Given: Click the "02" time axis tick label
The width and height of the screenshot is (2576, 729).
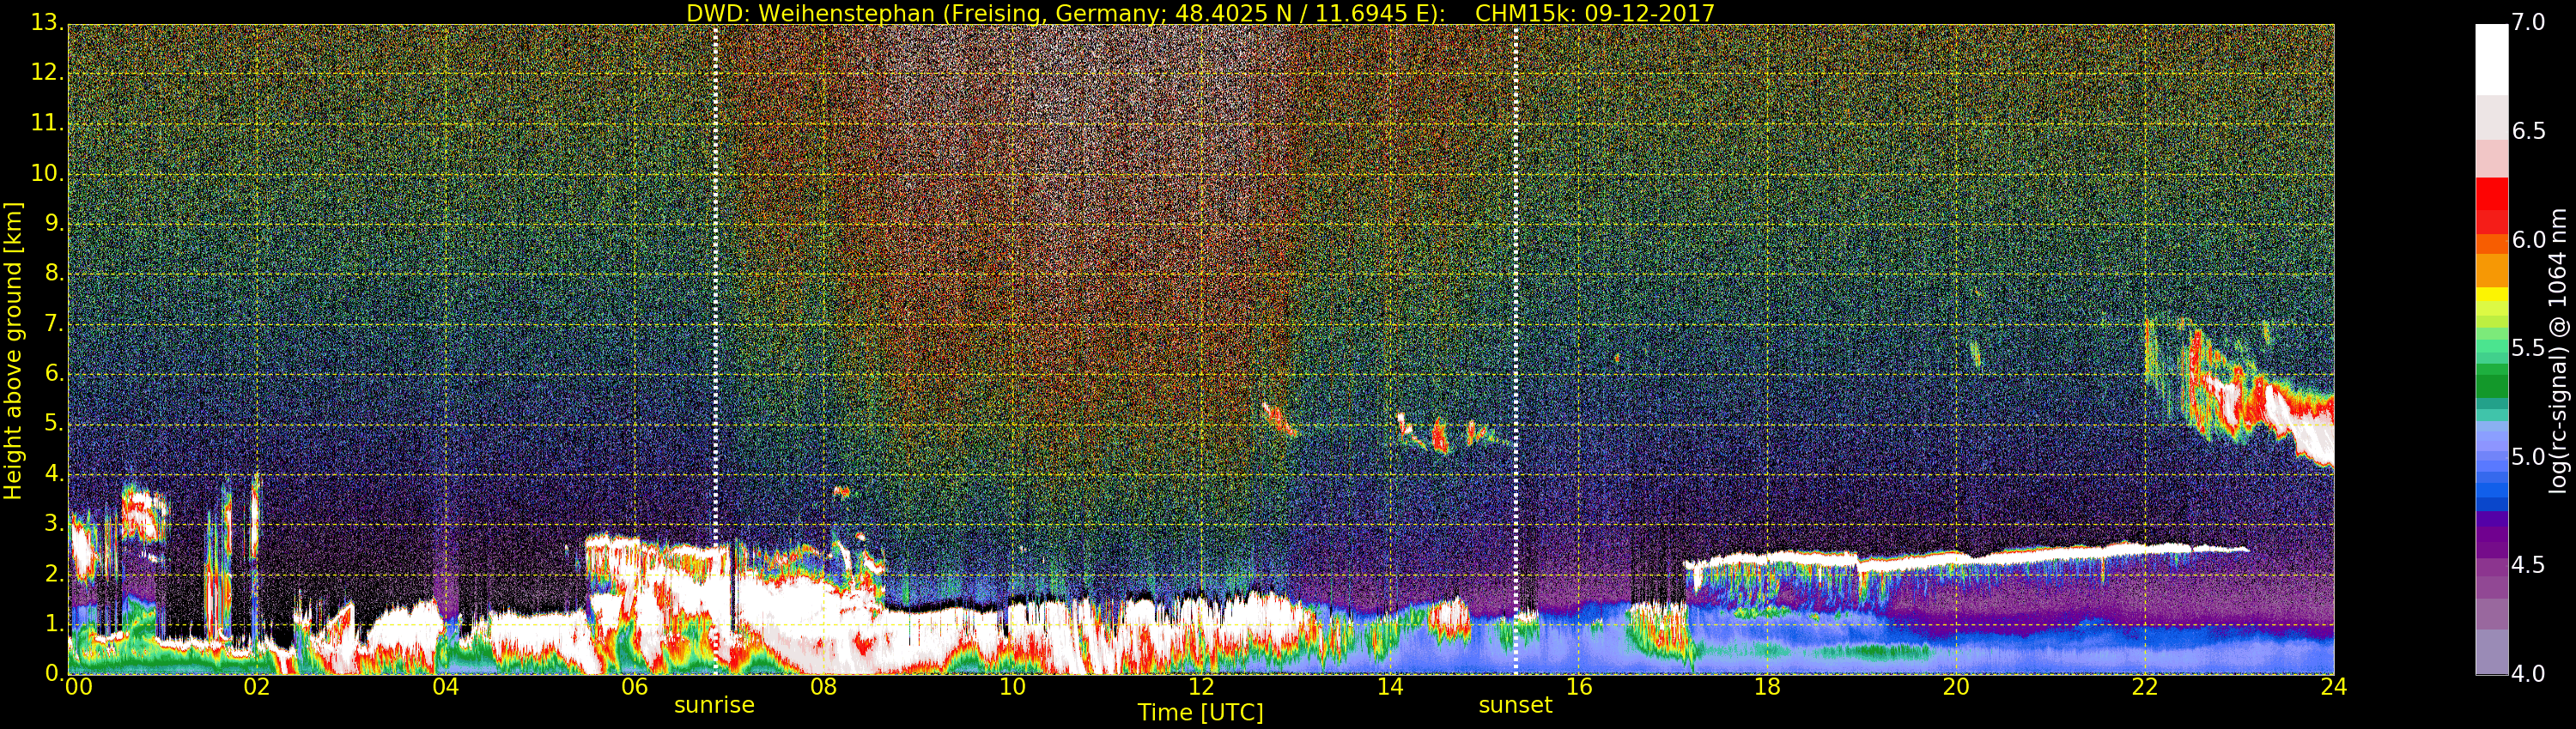Looking at the screenshot, I should click(x=257, y=686).
